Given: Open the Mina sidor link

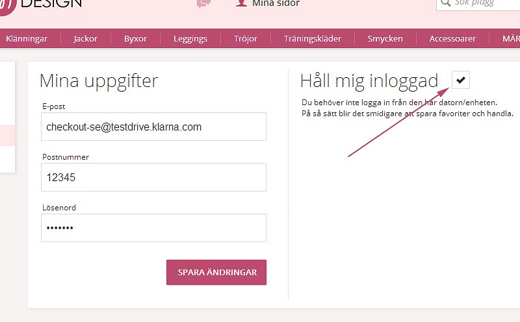Looking at the screenshot, I should click(276, 4).
